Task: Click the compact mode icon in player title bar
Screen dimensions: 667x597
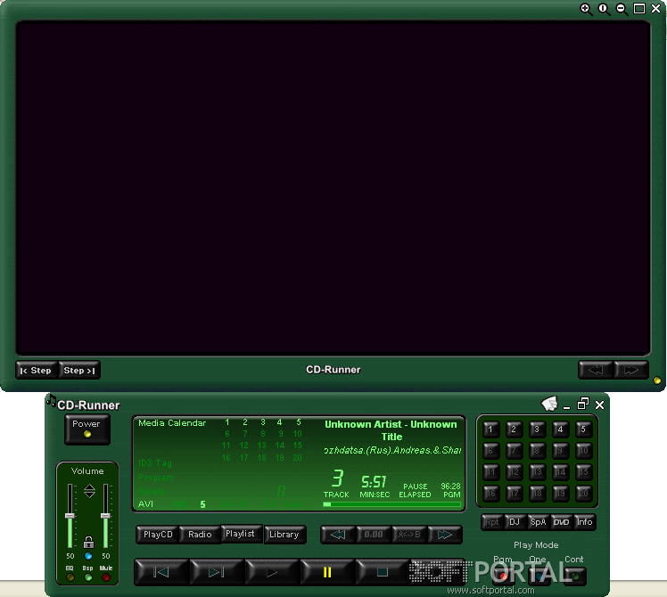Action: click(x=583, y=404)
